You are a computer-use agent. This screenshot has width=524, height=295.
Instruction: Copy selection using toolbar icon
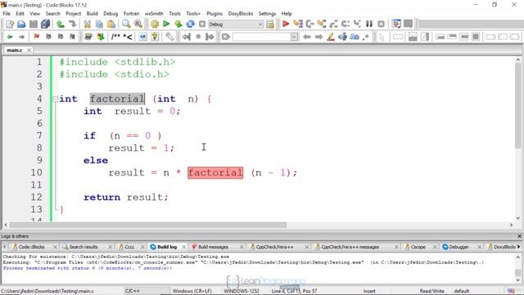tap(99, 24)
